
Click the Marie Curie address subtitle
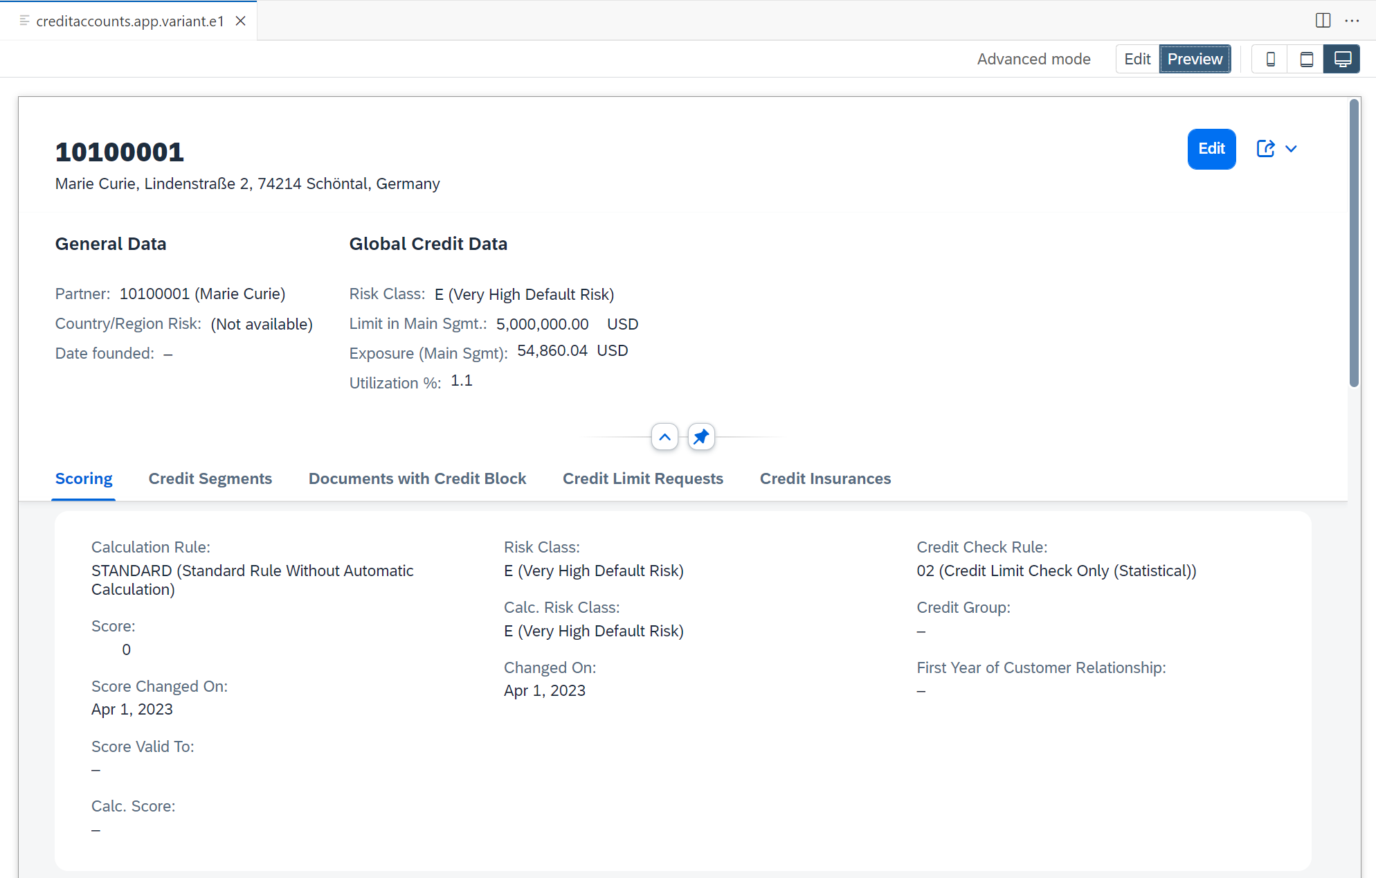(248, 183)
